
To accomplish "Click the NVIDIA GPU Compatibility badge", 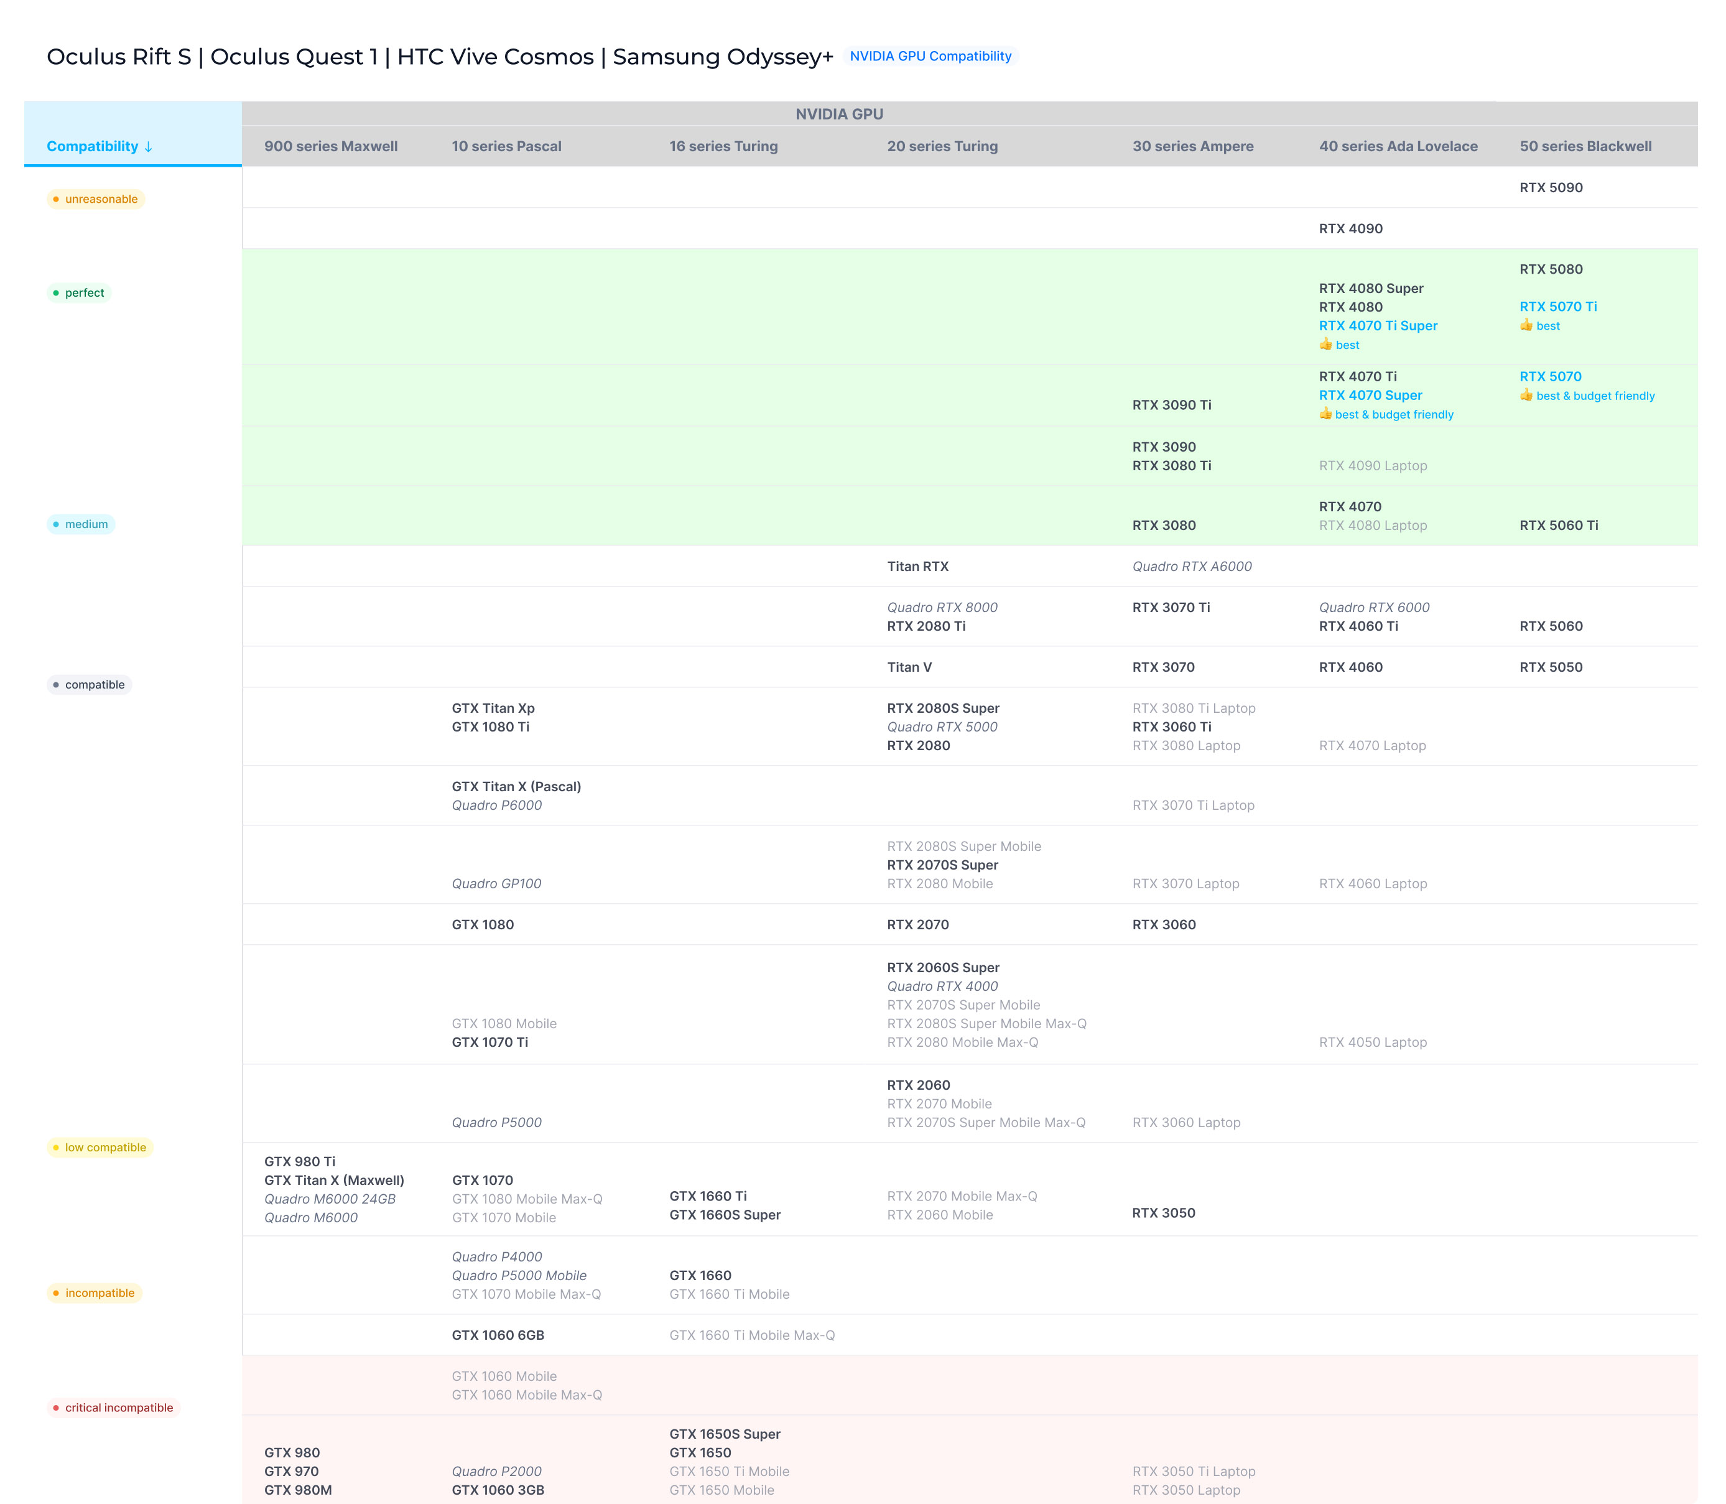I will 930,56.
